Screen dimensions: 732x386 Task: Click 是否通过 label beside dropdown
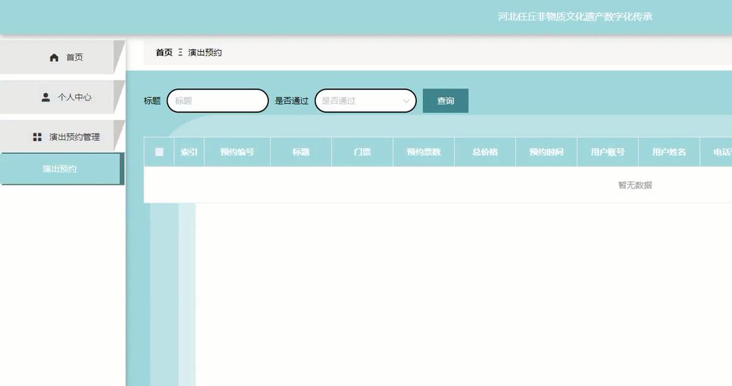[292, 100]
